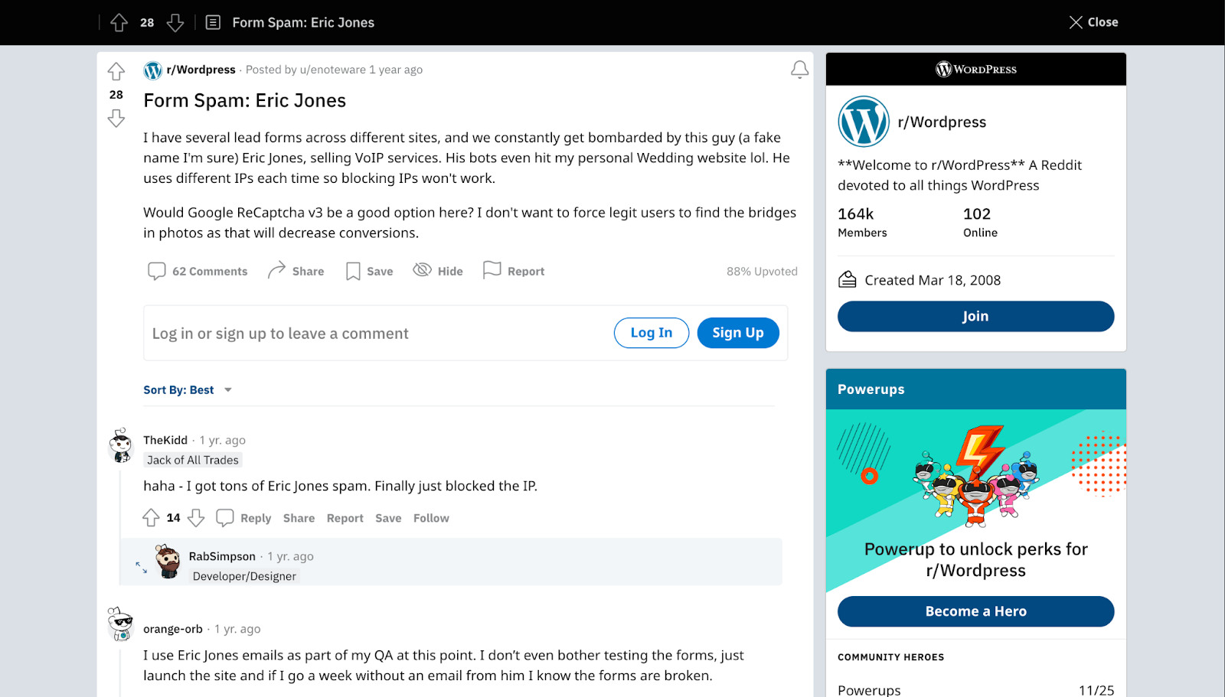1225x697 pixels.
Task: Open the 62 Comments link
Action: 198,271
